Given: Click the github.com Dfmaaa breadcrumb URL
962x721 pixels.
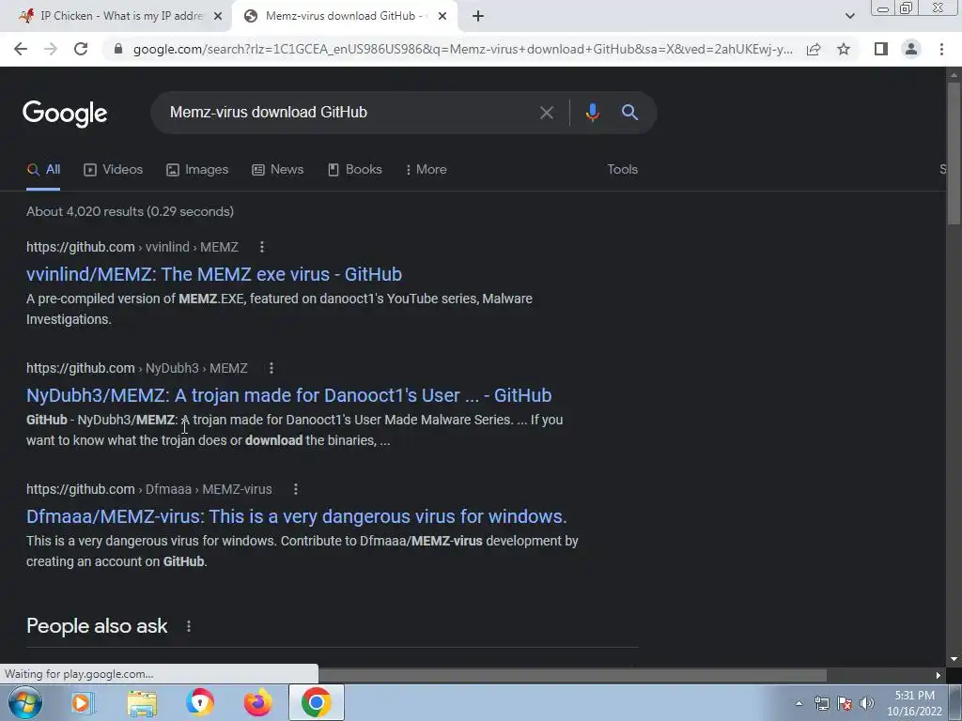Looking at the screenshot, I should pyautogui.click(x=149, y=489).
